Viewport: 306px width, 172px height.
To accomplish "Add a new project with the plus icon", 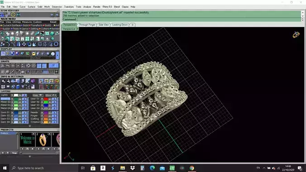I will [3, 153].
